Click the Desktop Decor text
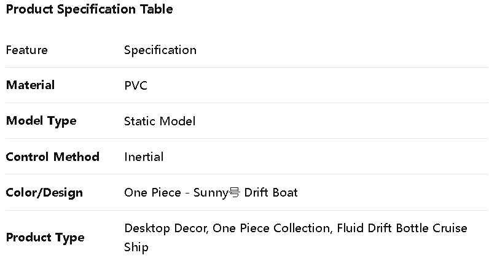 [166, 228]
